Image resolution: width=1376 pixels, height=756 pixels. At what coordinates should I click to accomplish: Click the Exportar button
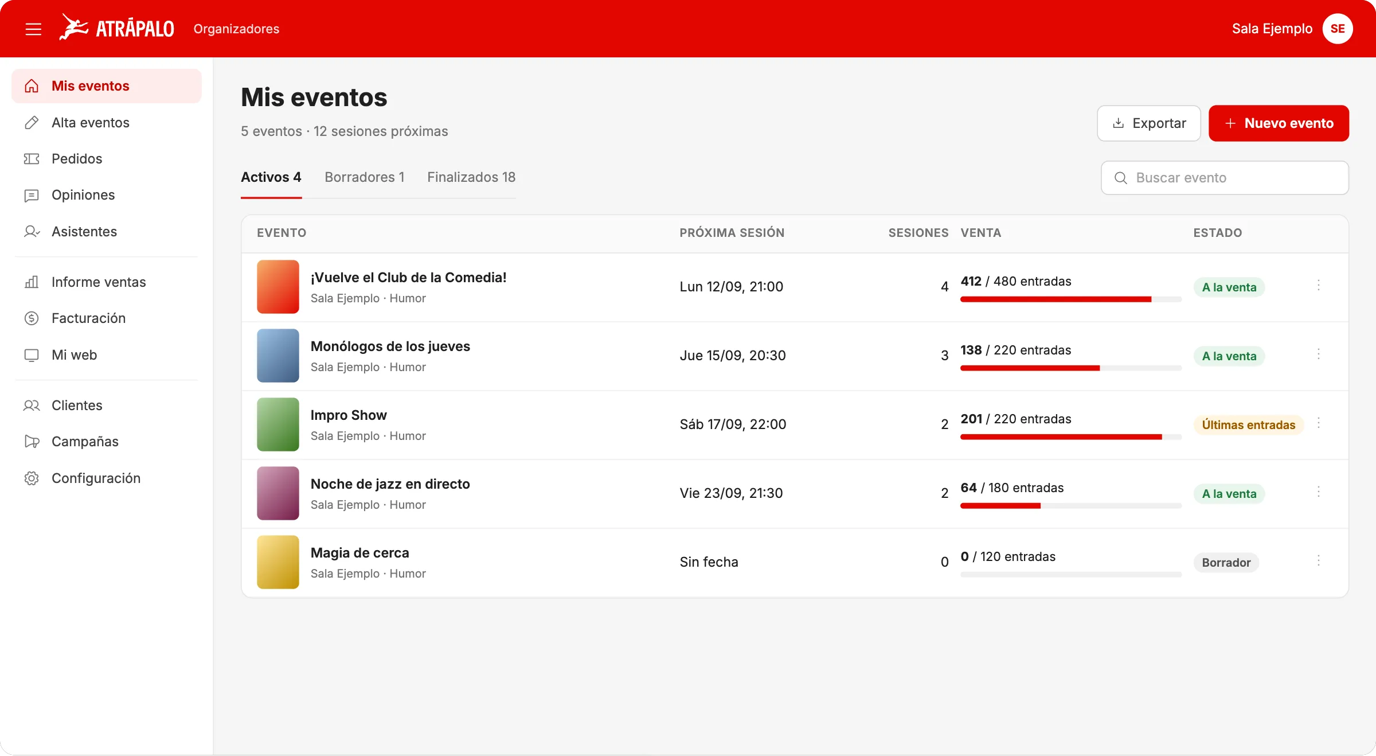(x=1149, y=123)
